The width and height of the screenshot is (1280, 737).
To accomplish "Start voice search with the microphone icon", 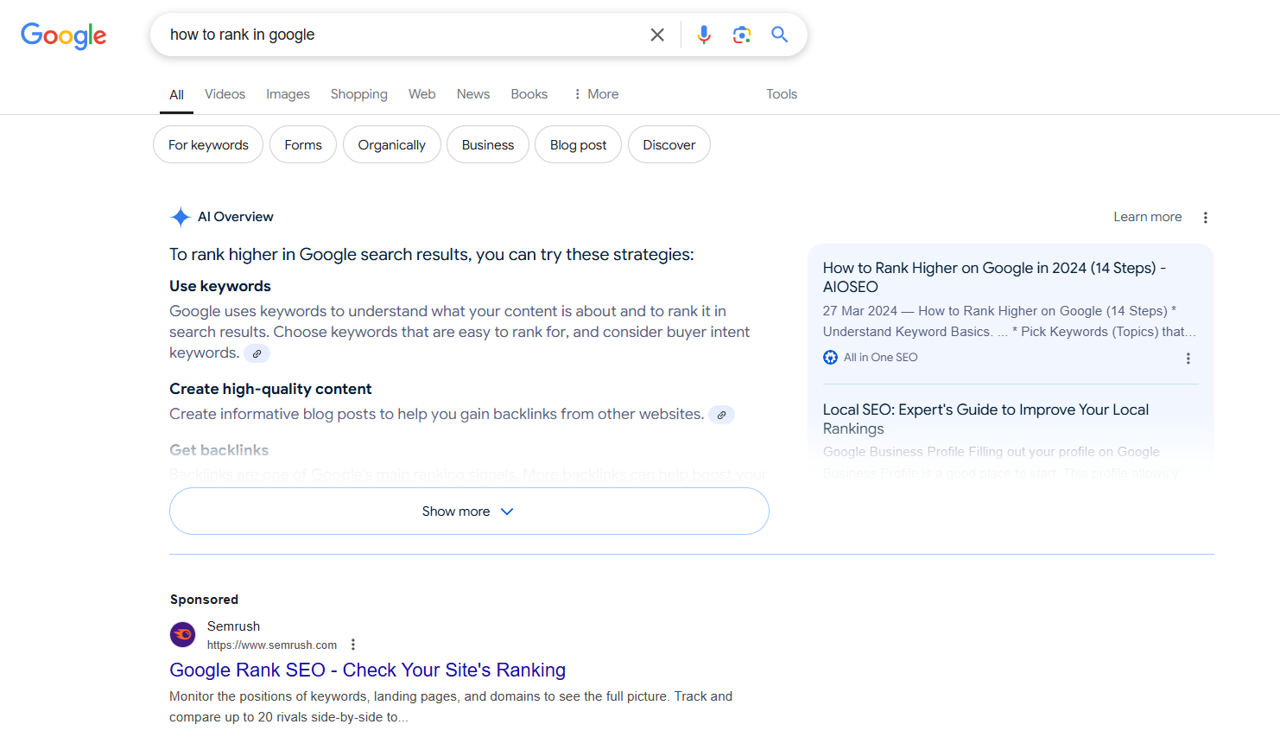I will pyautogui.click(x=704, y=35).
